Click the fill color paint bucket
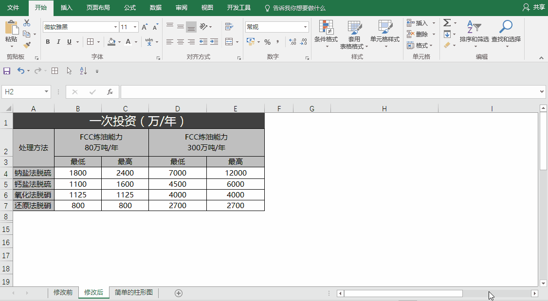548x301 pixels. tap(111, 42)
